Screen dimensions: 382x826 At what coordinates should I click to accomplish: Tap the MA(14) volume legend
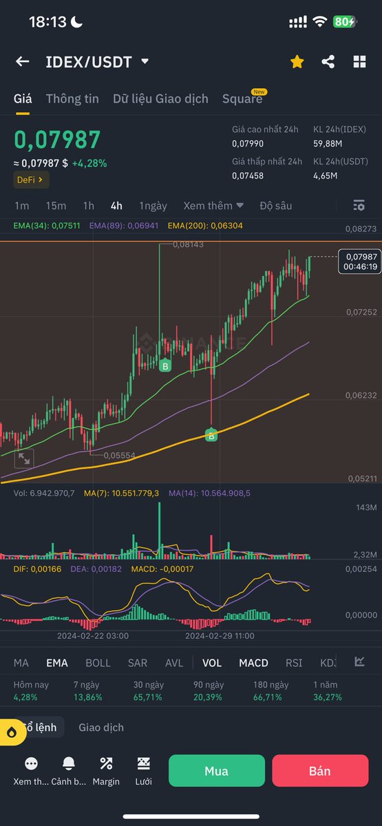[209, 493]
